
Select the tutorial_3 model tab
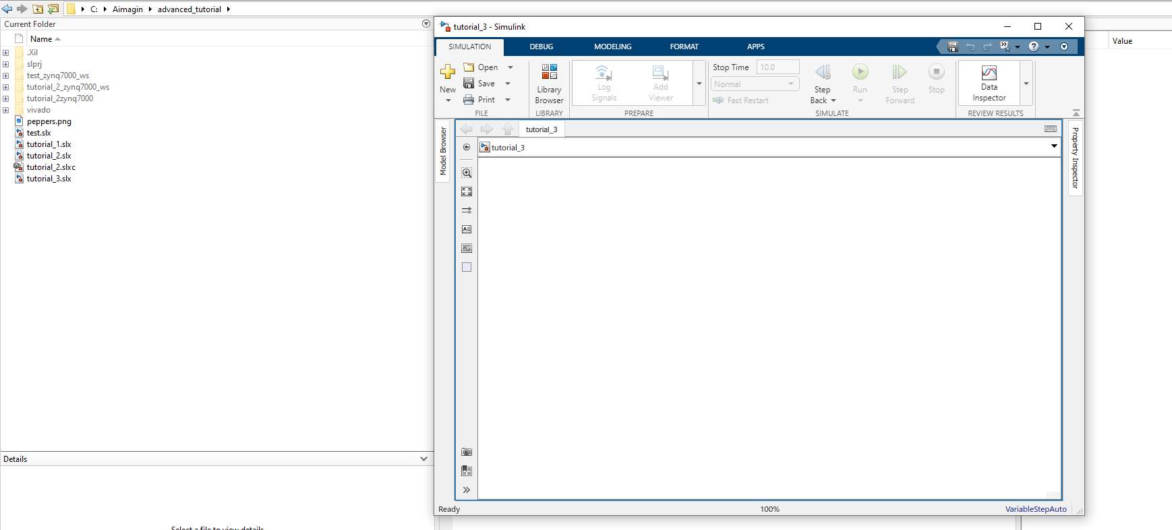click(541, 129)
